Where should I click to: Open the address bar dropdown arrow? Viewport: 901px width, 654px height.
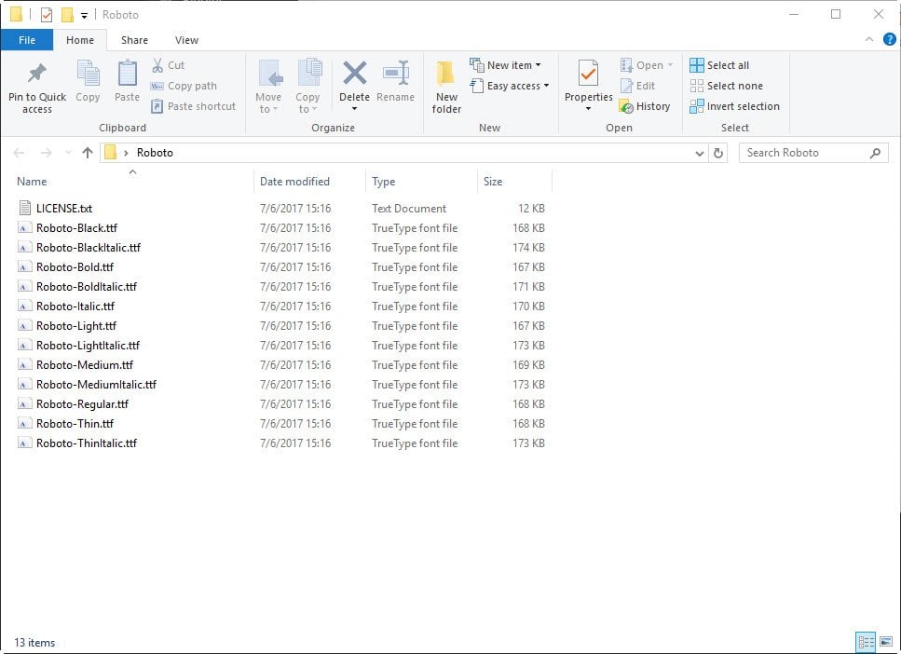coord(698,152)
